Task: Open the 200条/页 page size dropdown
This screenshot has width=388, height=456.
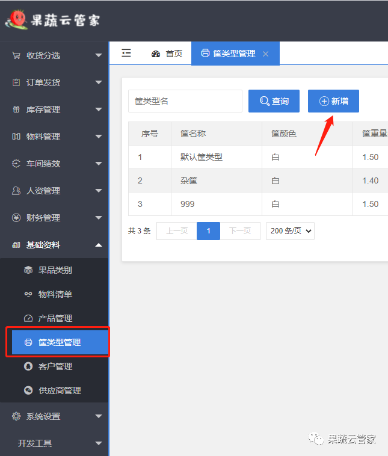Action: 290,231
